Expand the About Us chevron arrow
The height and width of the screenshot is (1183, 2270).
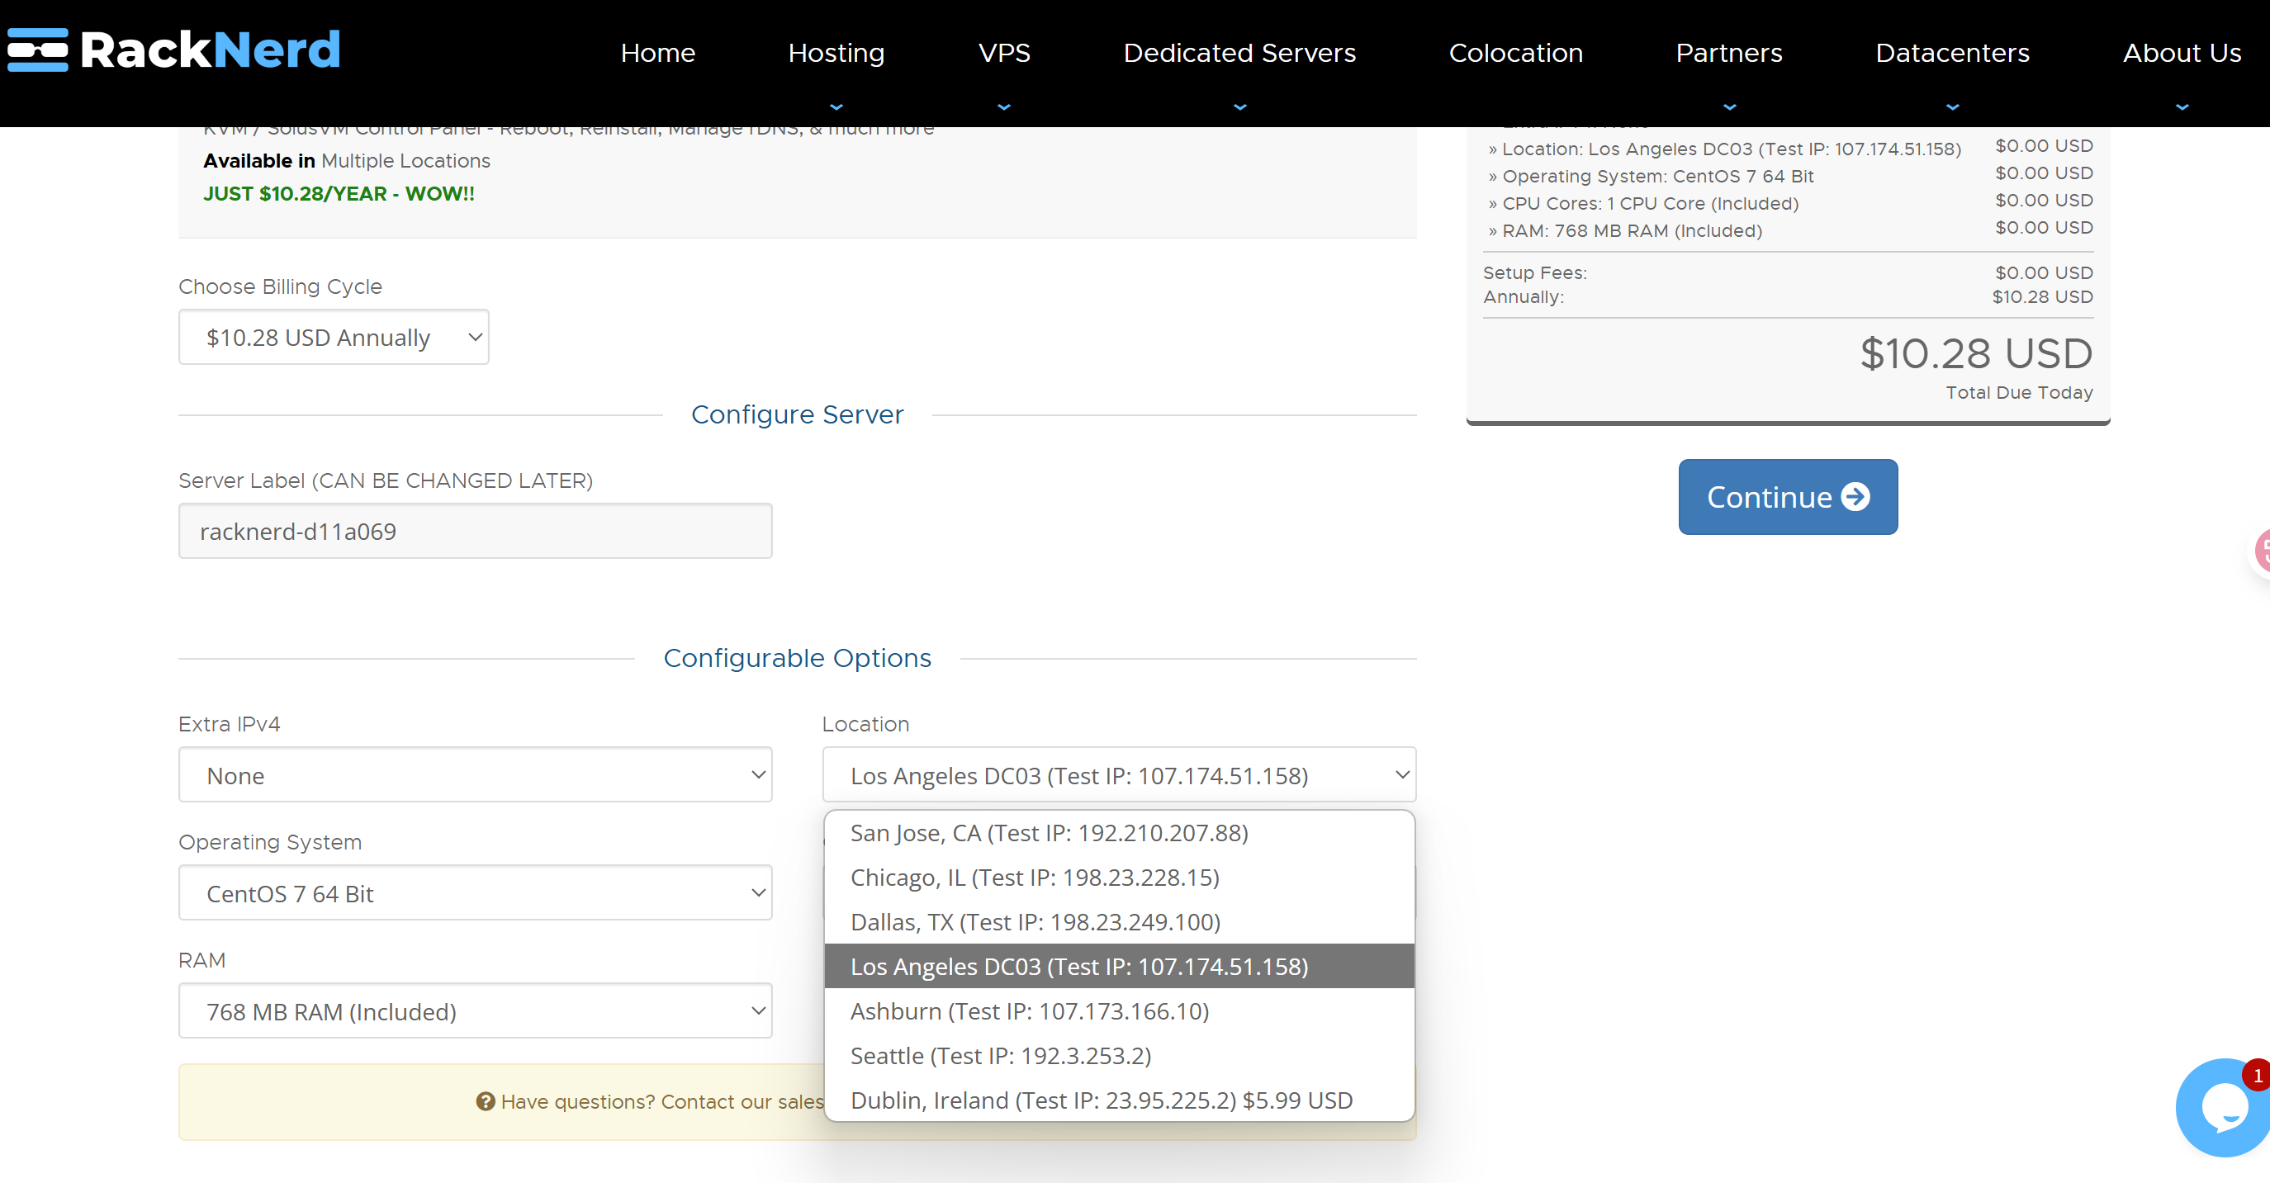(x=2182, y=106)
